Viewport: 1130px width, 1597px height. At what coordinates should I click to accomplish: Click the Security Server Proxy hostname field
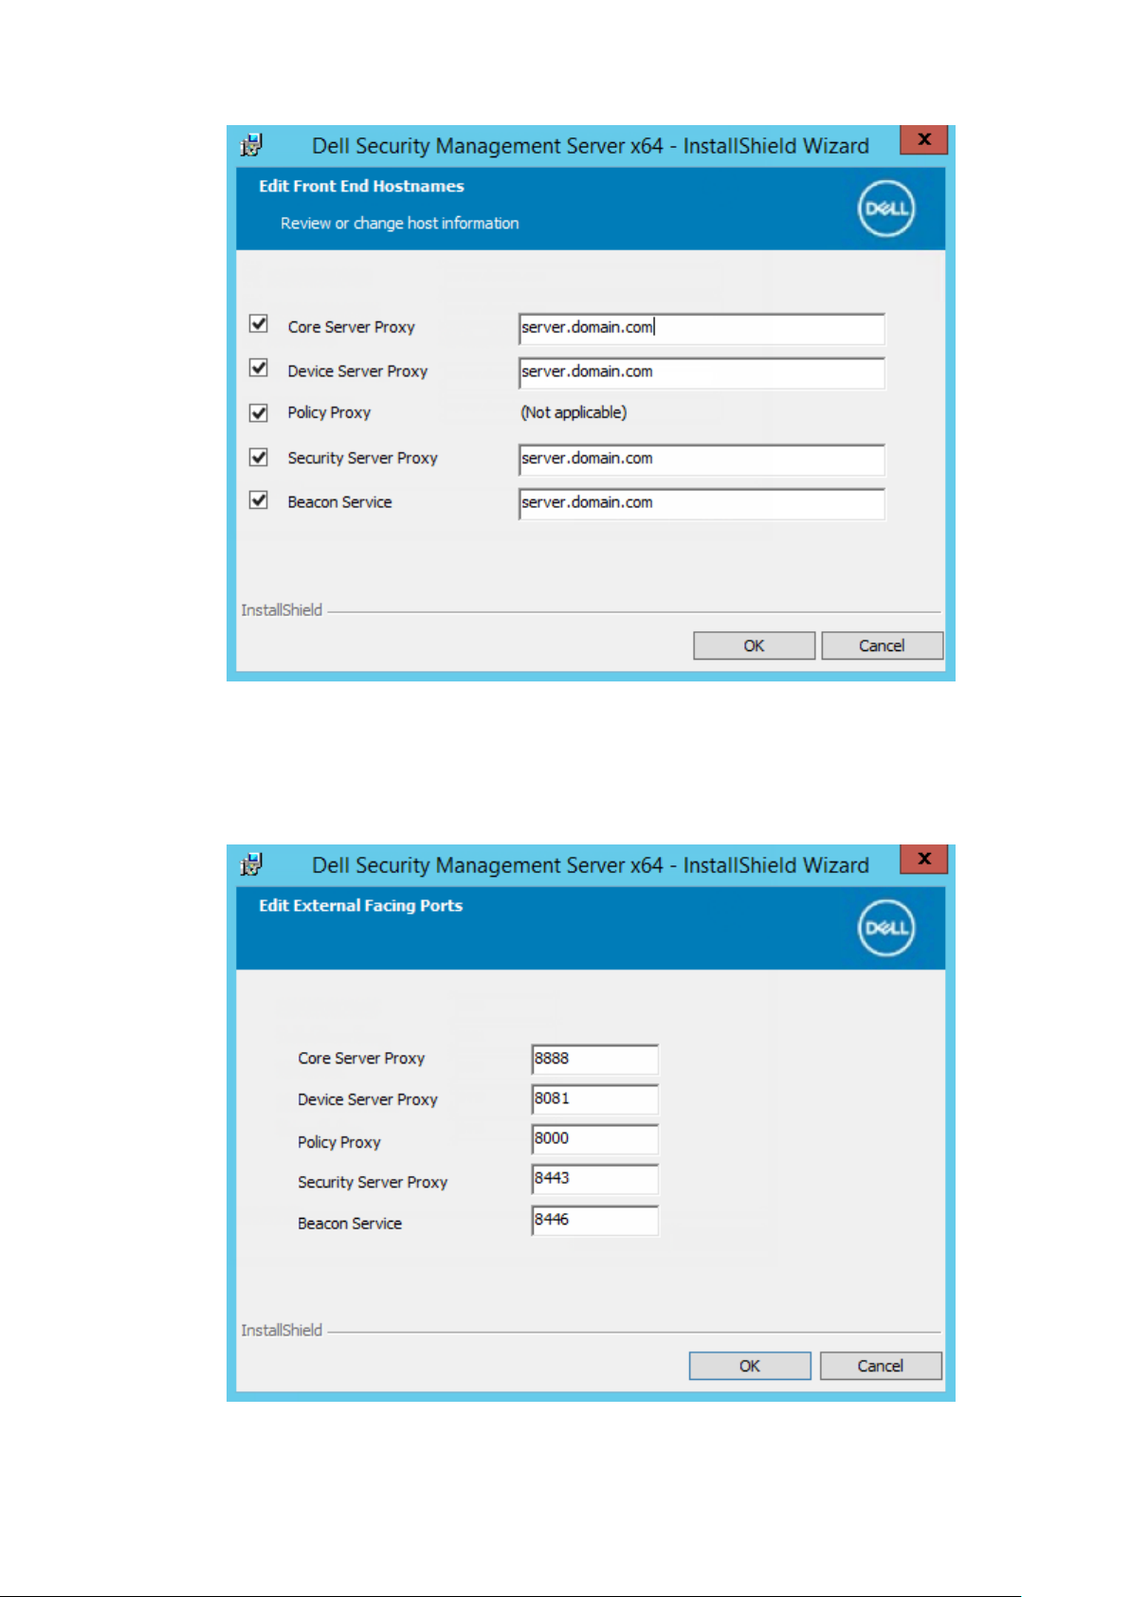click(702, 460)
